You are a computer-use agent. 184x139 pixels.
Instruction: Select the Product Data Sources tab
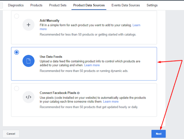89,5
